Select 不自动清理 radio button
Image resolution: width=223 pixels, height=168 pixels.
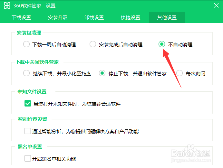point(162,44)
